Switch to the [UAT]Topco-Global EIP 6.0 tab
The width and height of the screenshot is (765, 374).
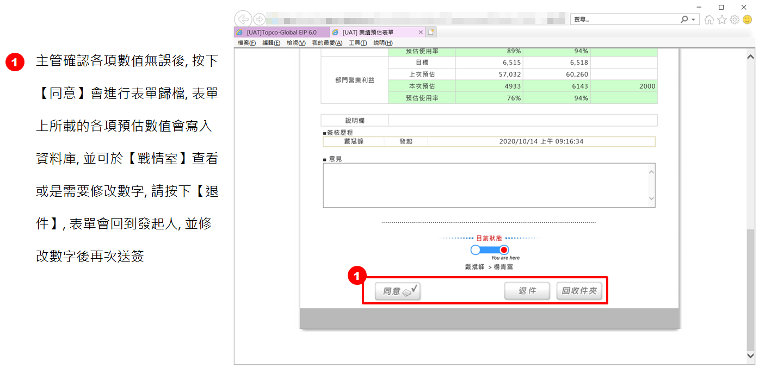pos(281,33)
